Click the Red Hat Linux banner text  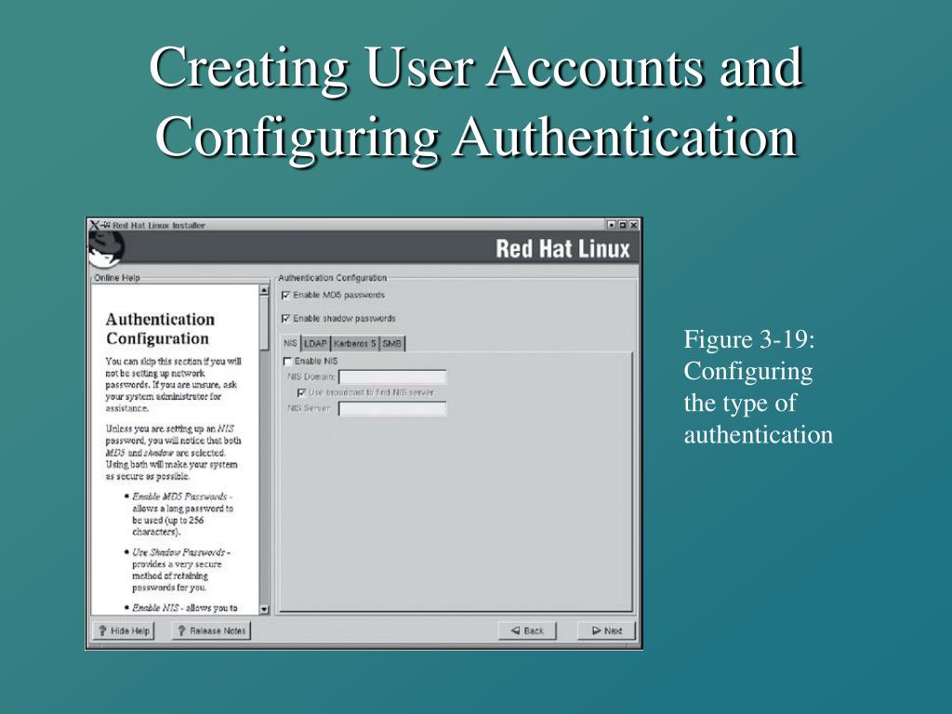562,249
